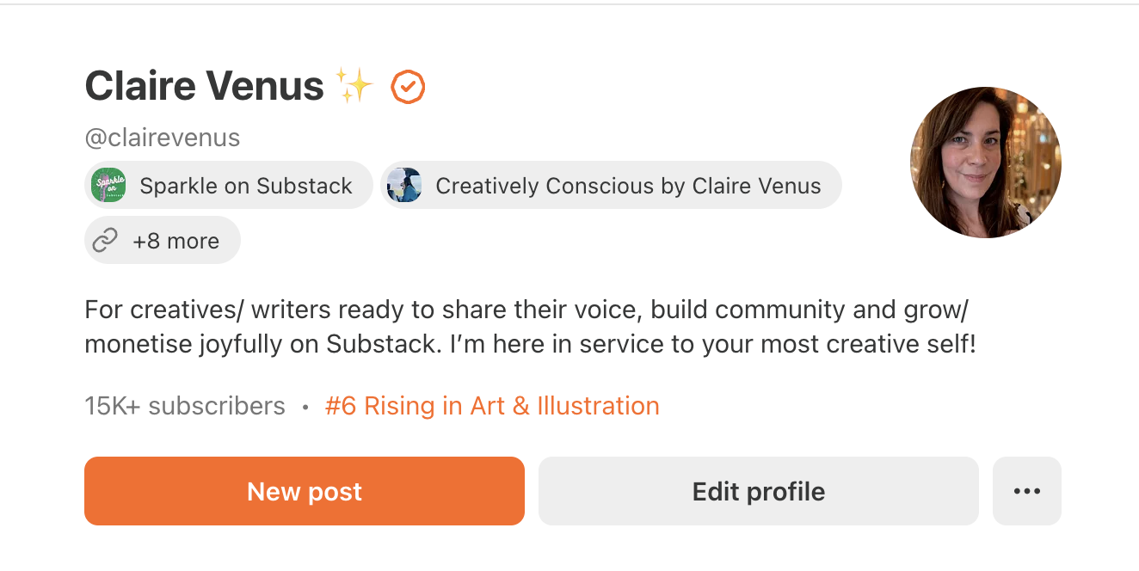Open the Sparkle on Substack publication
Image resolution: width=1139 pixels, height=571 pixels.
point(245,185)
